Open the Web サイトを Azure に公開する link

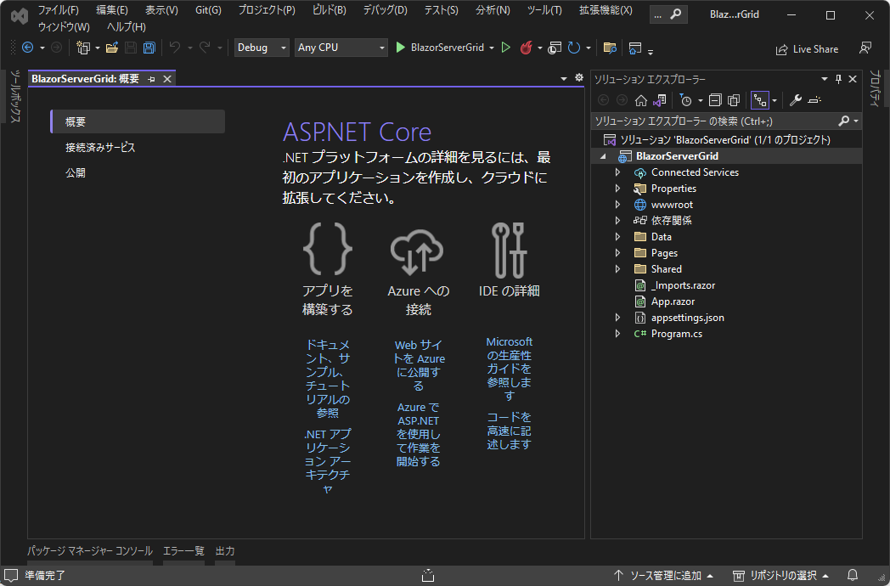pos(419,365)
